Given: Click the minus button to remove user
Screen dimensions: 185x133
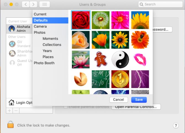Looking at the screenshot, I should point(16,111).
